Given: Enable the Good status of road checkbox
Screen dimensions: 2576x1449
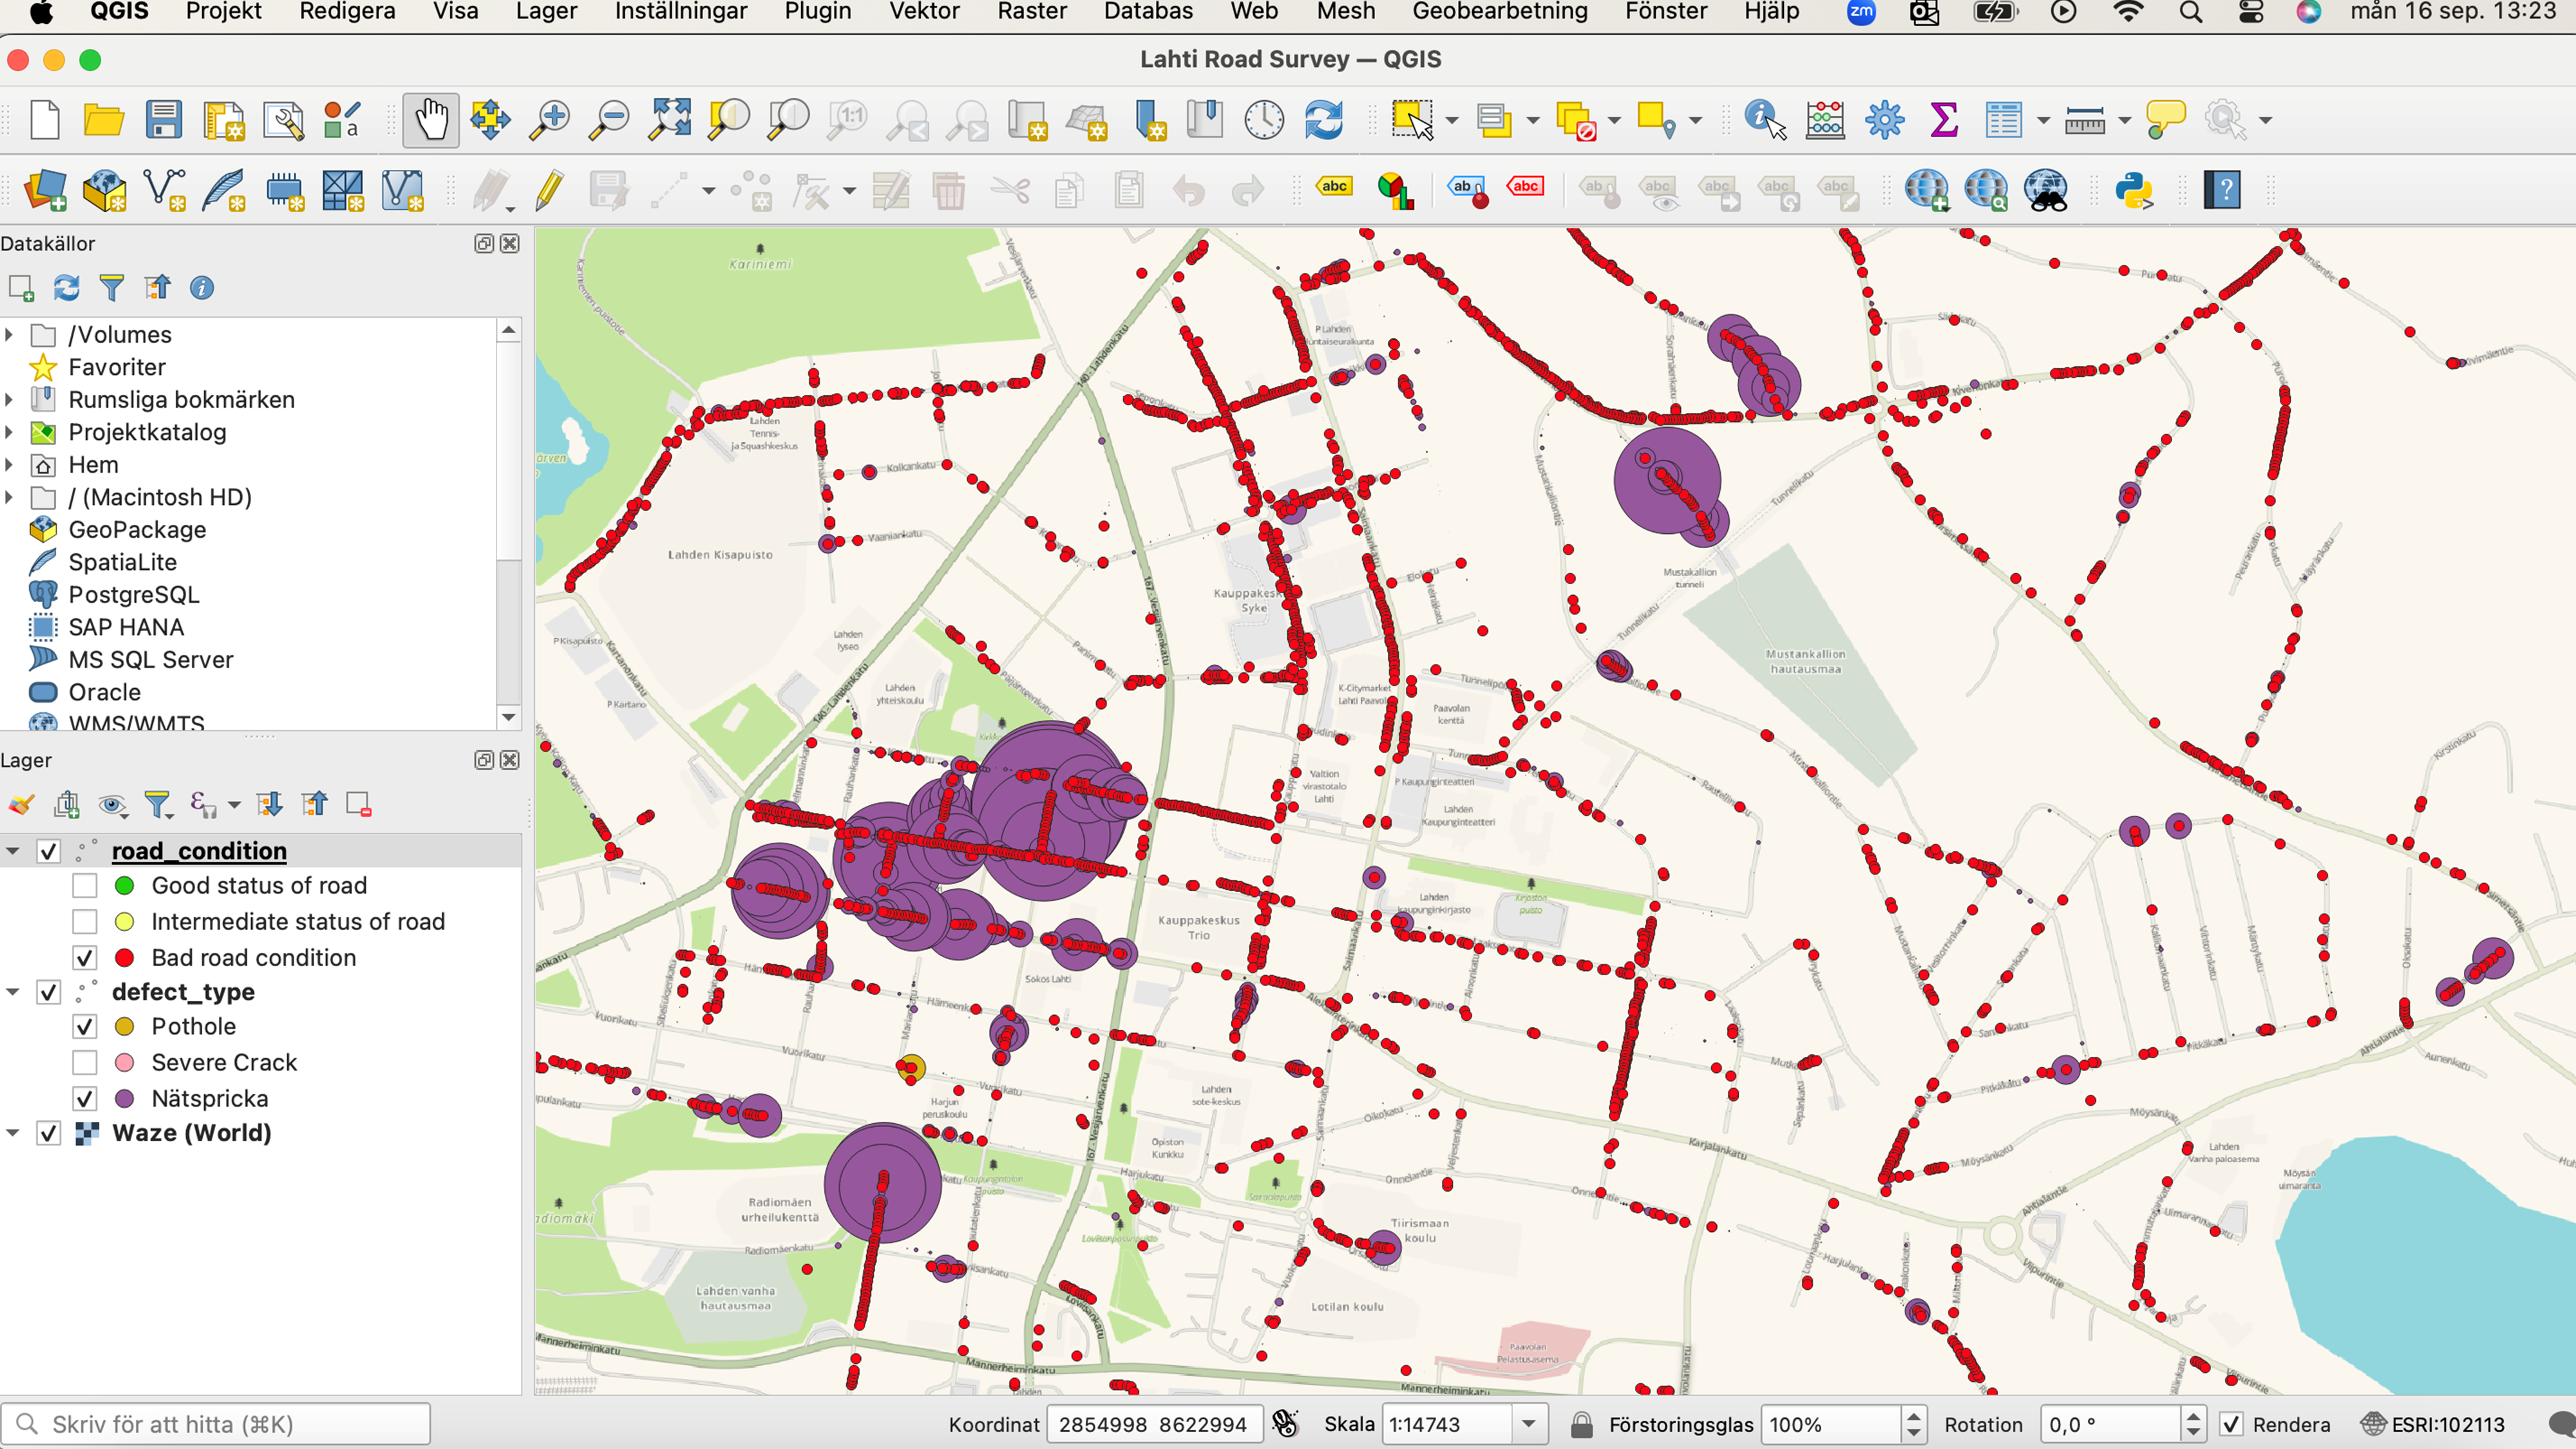Looking at the screenshot, I should [85, 886].
